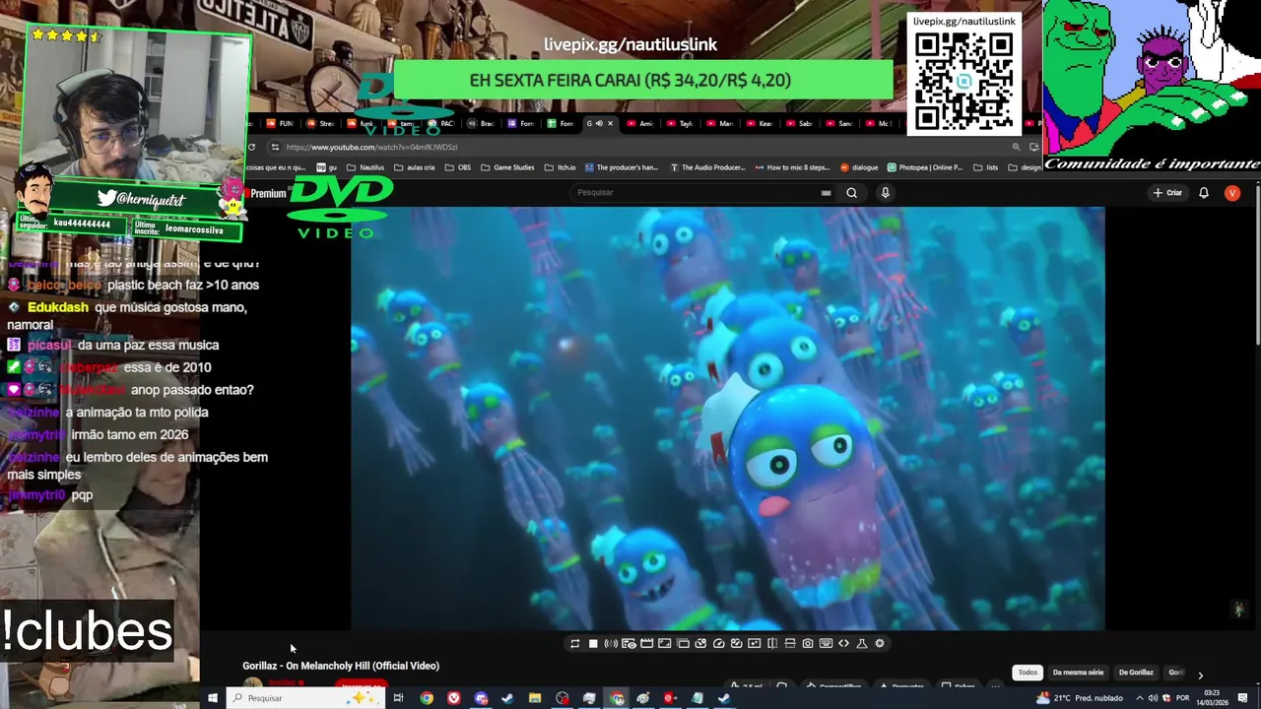Click the Windows taskbar Pesquisar search box
Viewport: 1261px width, 709px height.
[305, 698]
